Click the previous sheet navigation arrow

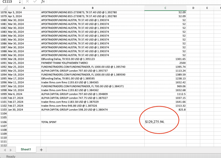[x=5, y=150]
